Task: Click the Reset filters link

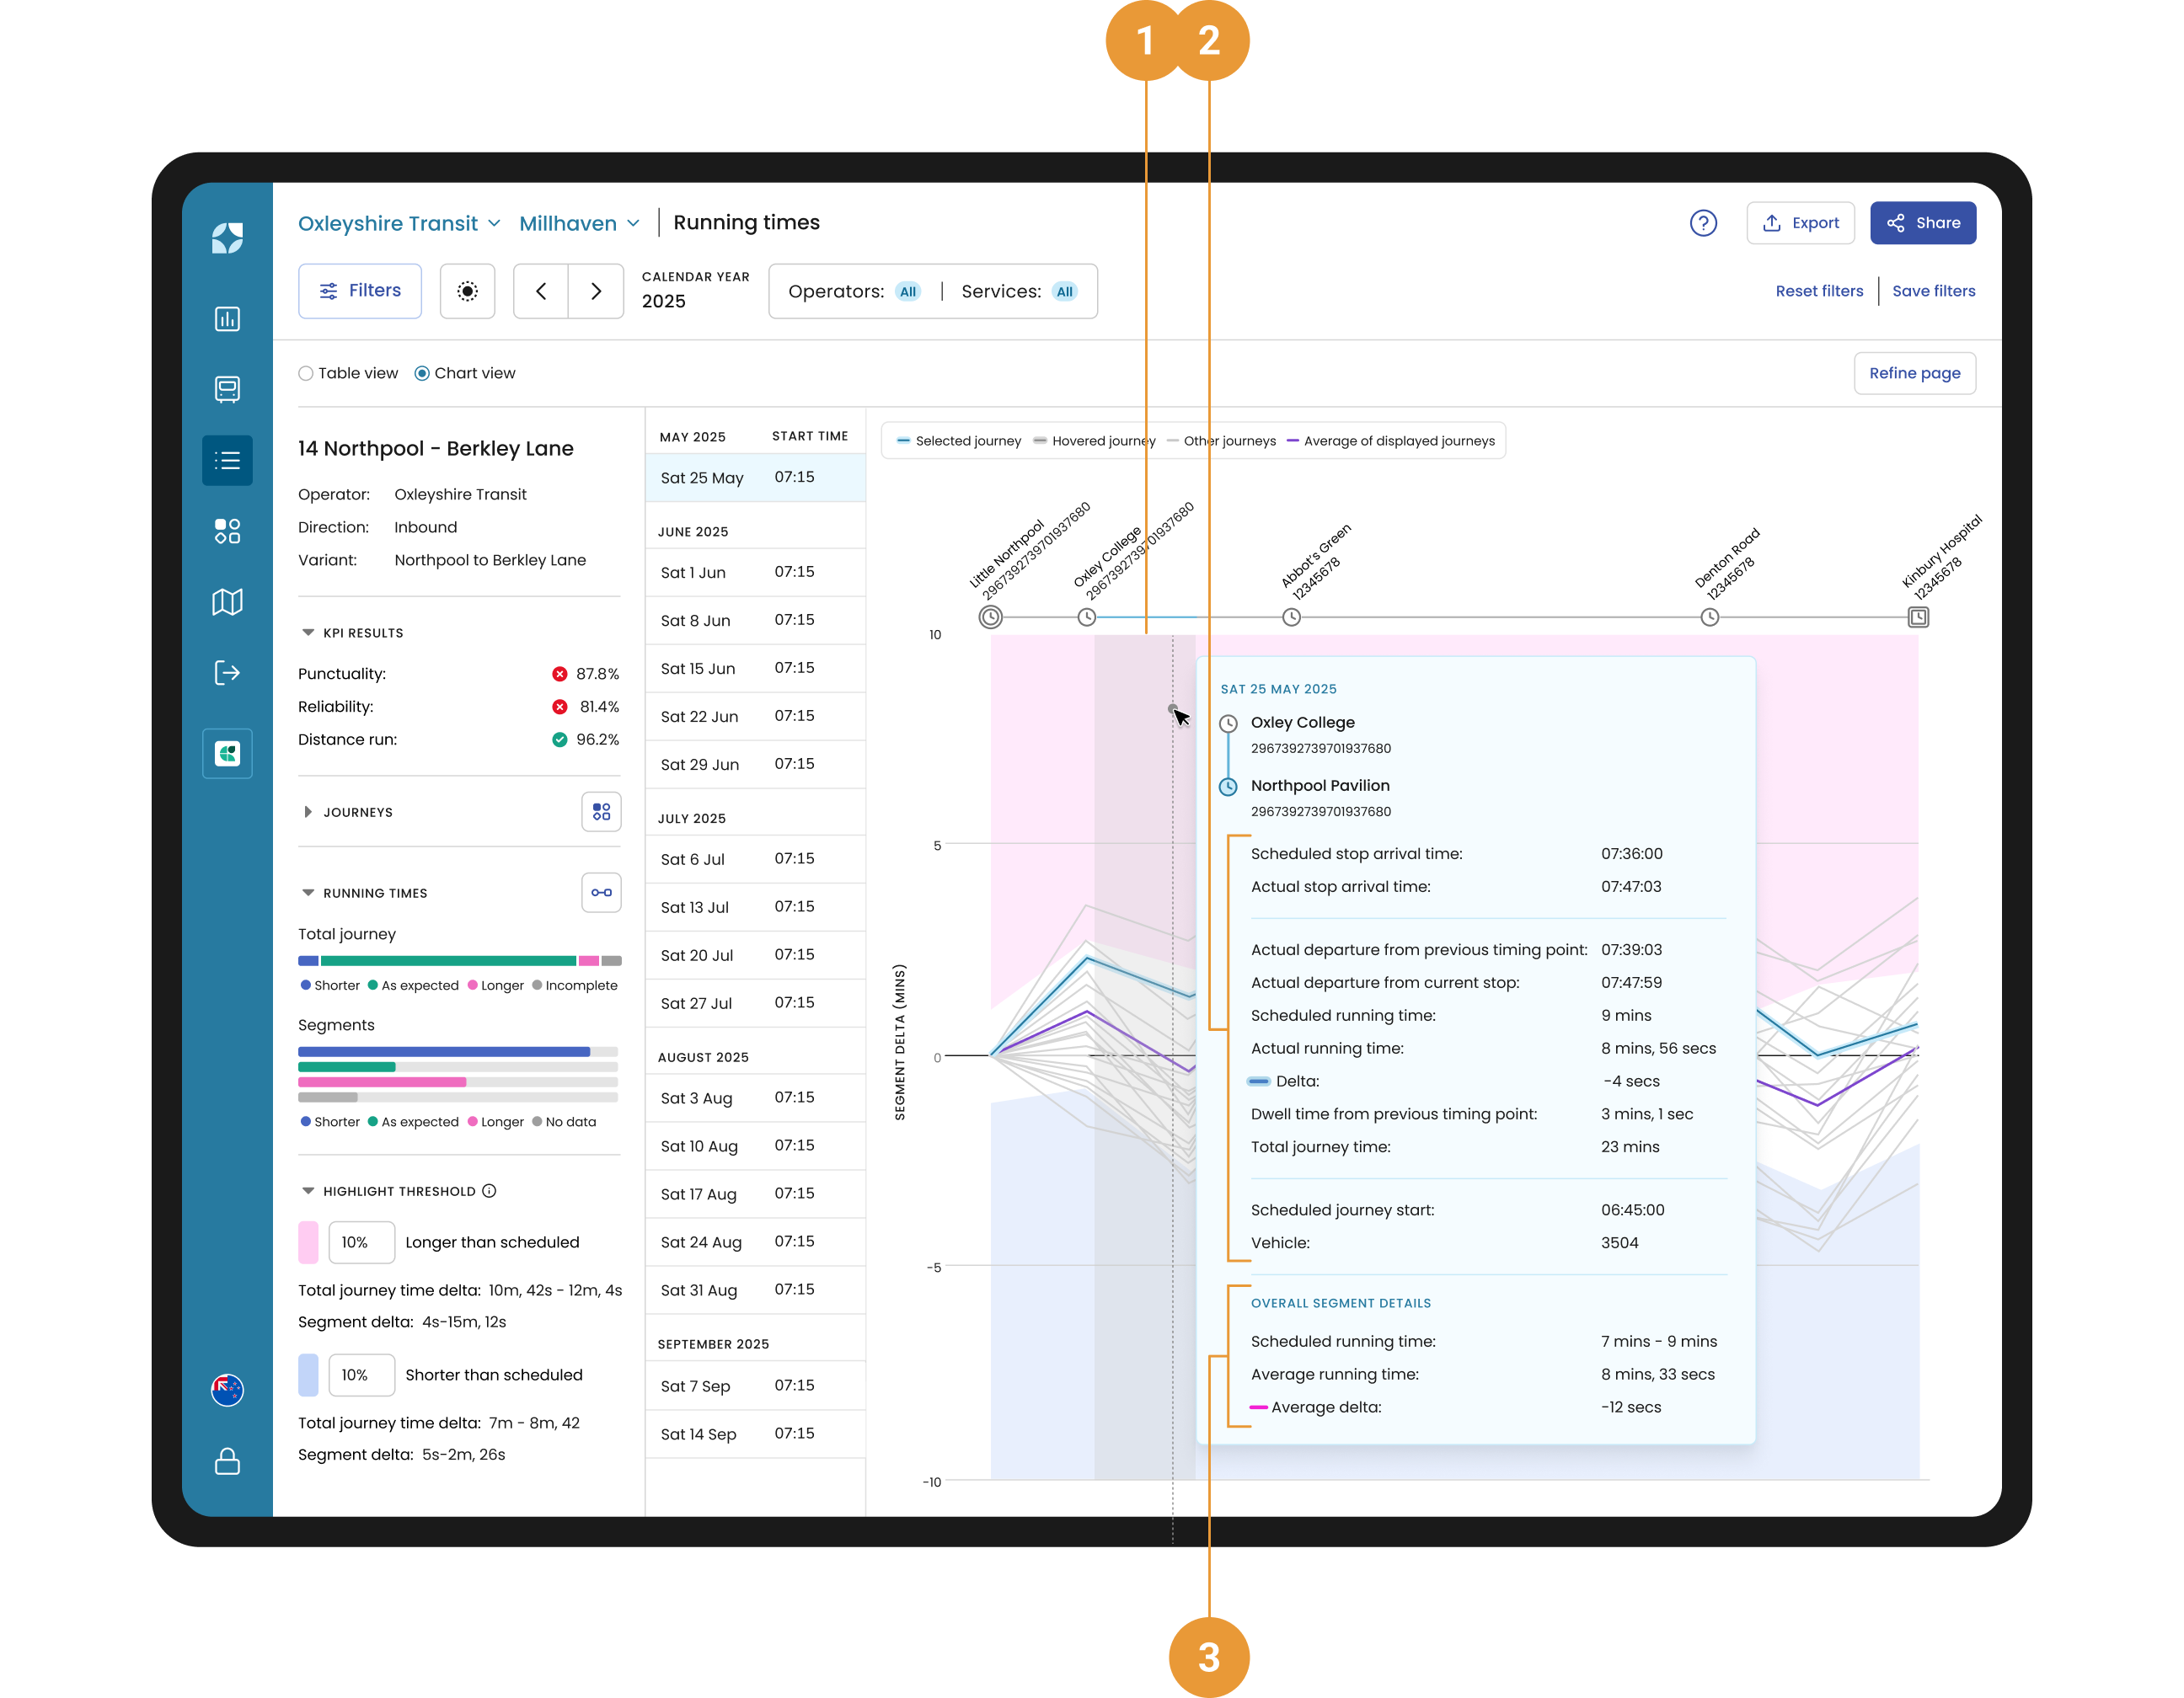Action: click(x=1818, y=291)
